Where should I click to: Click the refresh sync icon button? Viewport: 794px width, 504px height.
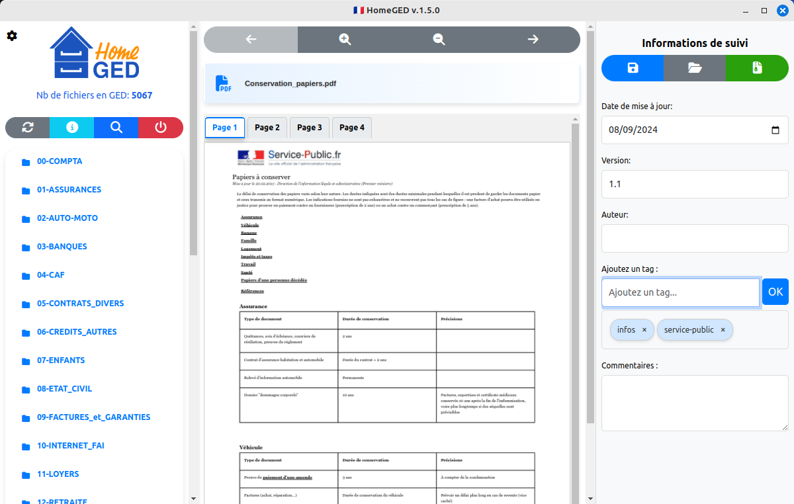coord(28,128)
